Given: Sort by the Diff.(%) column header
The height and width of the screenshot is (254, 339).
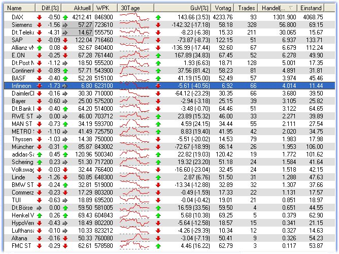Looking at the screenshot, I should point(48,8).
